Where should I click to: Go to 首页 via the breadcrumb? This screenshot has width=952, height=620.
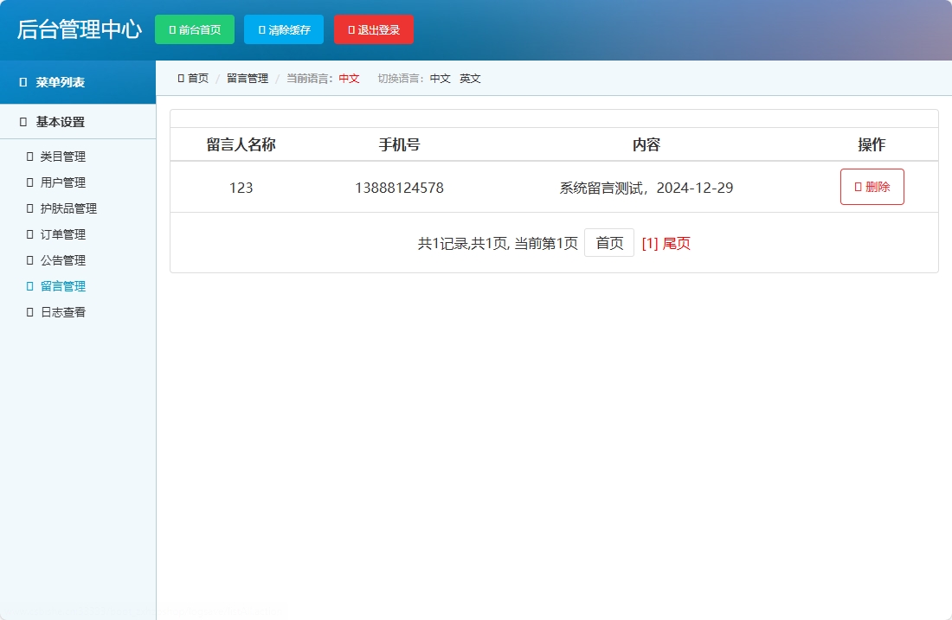(196, 78)
